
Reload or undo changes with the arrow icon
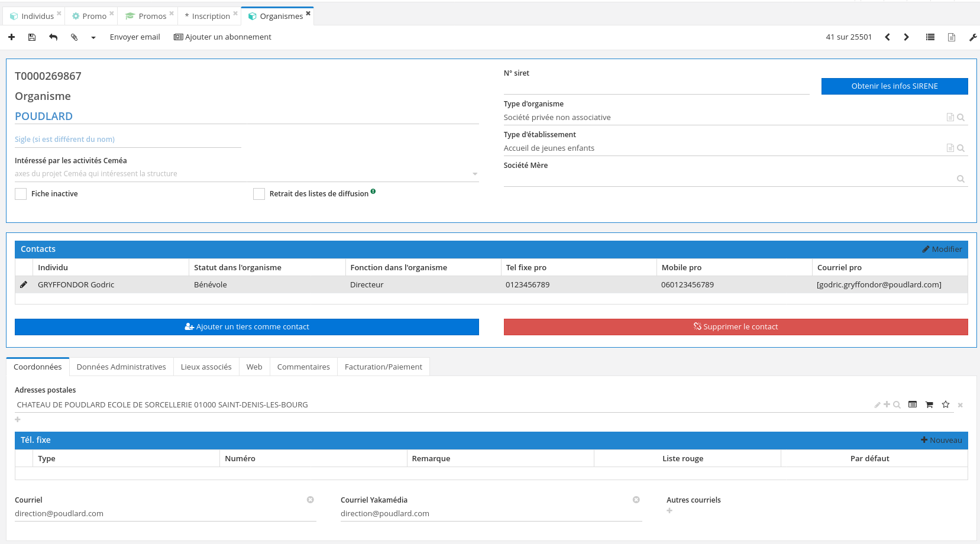pyautogui.click(x=53, y=37)
